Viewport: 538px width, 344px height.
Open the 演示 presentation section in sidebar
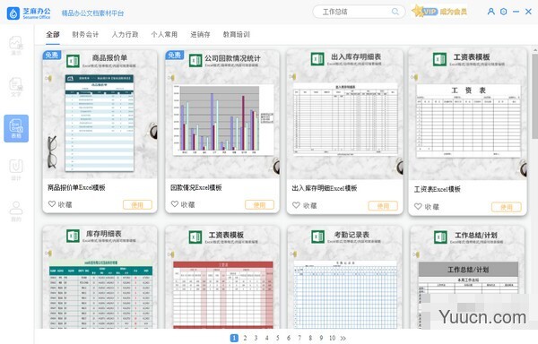point(16,46)
